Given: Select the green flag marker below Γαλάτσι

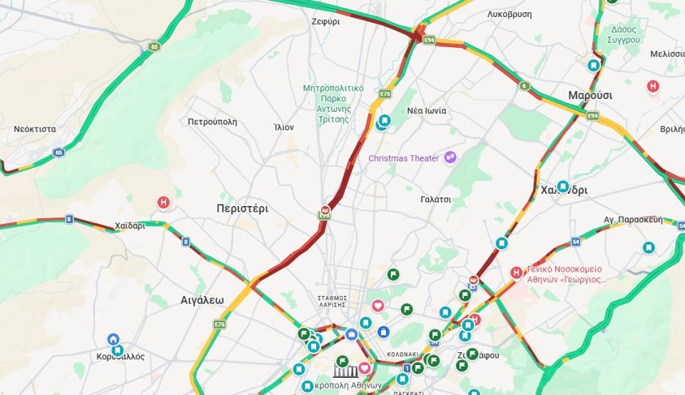Looking at the screenshot, I should [x=393, y=275].
